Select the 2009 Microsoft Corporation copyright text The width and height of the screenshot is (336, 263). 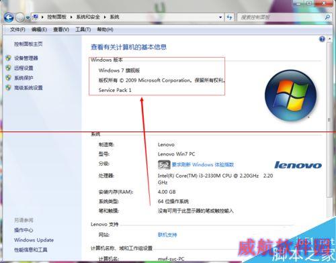(161, 80)
